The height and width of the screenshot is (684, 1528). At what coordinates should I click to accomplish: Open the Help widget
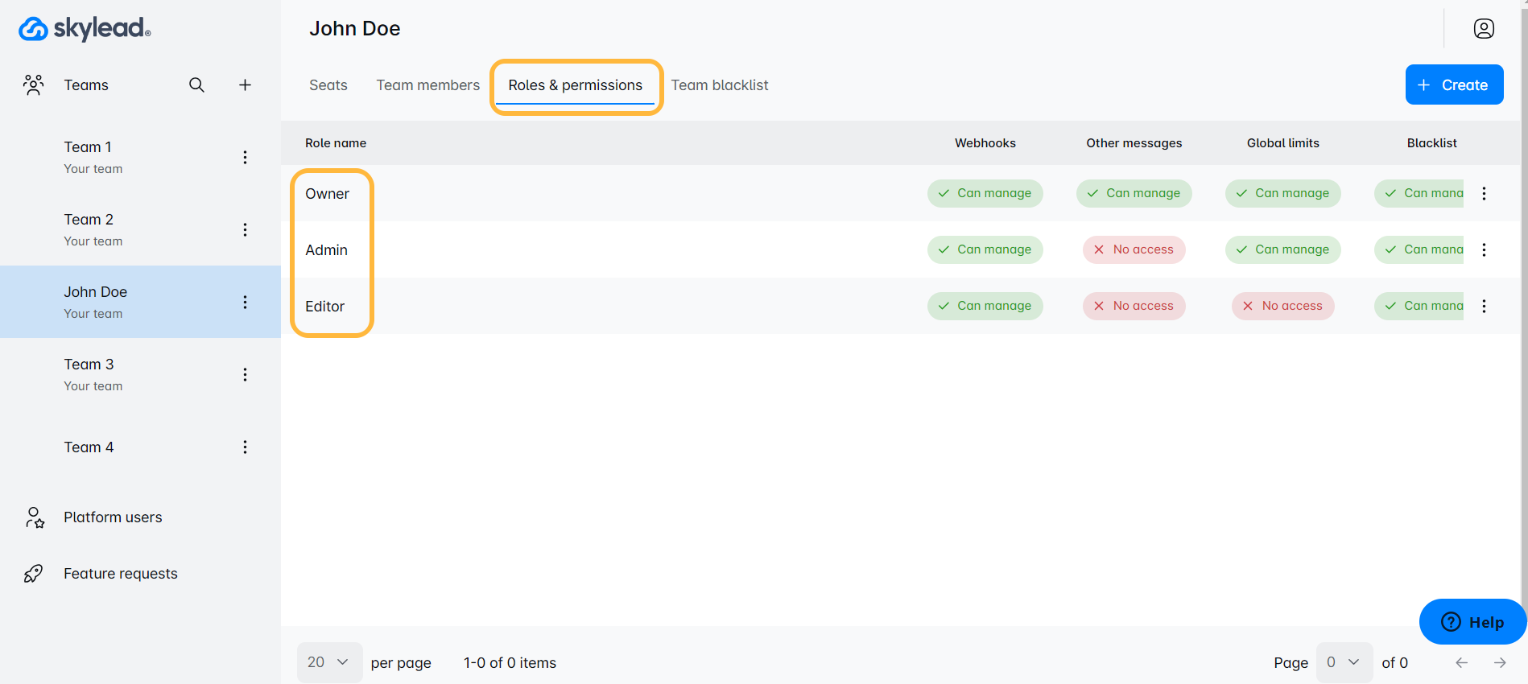coord(1472,622)
